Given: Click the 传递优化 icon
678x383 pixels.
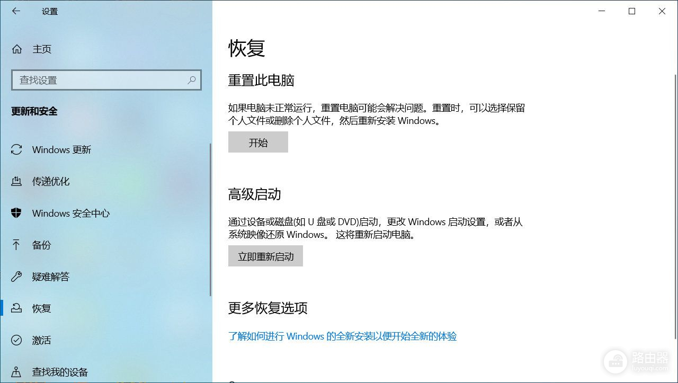Looking at the screenshot, I should tap(17, 182).
